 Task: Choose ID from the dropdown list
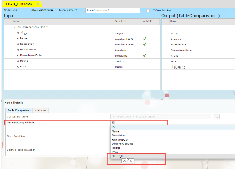pos(173,127)
